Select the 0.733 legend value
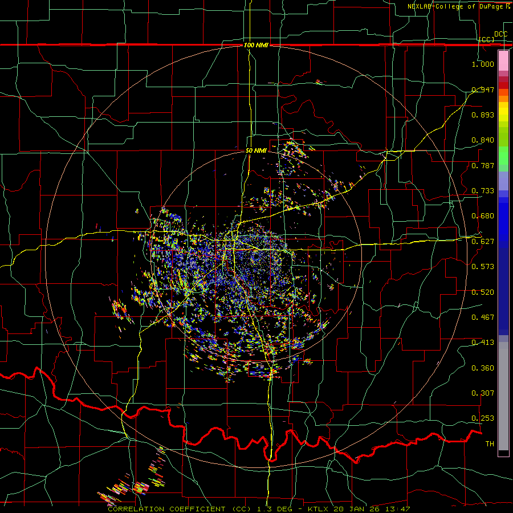513x513 pixels. [x=483, y=191]
